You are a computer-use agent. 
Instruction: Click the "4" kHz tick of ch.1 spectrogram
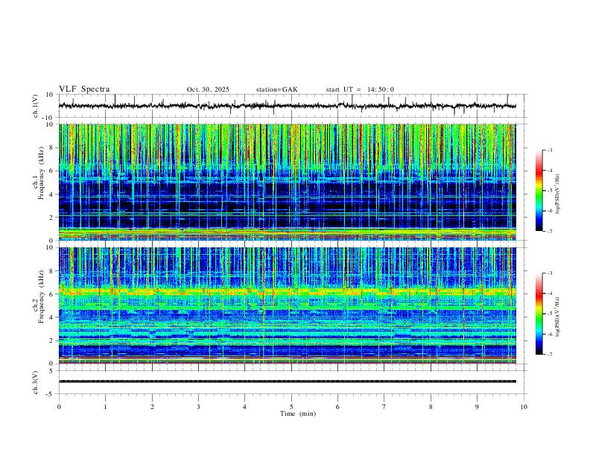pos(51,194)
